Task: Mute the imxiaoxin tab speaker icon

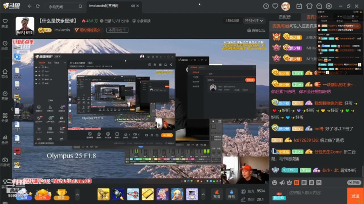Action: tap(133, 6)
